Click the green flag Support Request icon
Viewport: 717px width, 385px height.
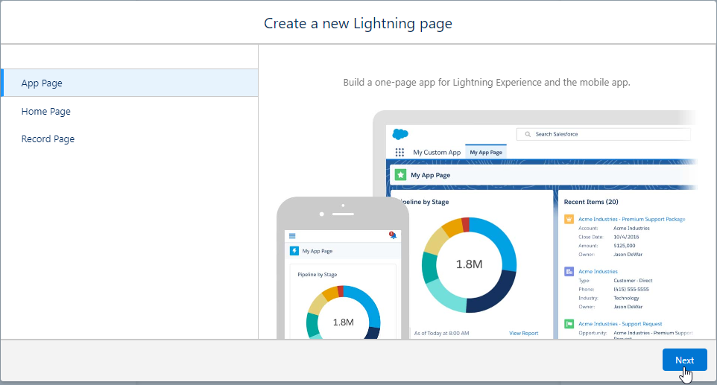pyautogui.click(x=569, y=324)
